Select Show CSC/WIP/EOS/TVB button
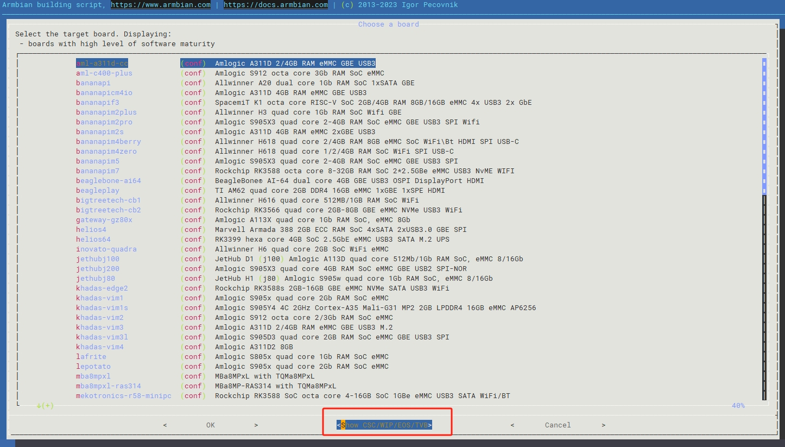This screenshot has height=447, width=785. pyautogui.click(x=384, y=425)
